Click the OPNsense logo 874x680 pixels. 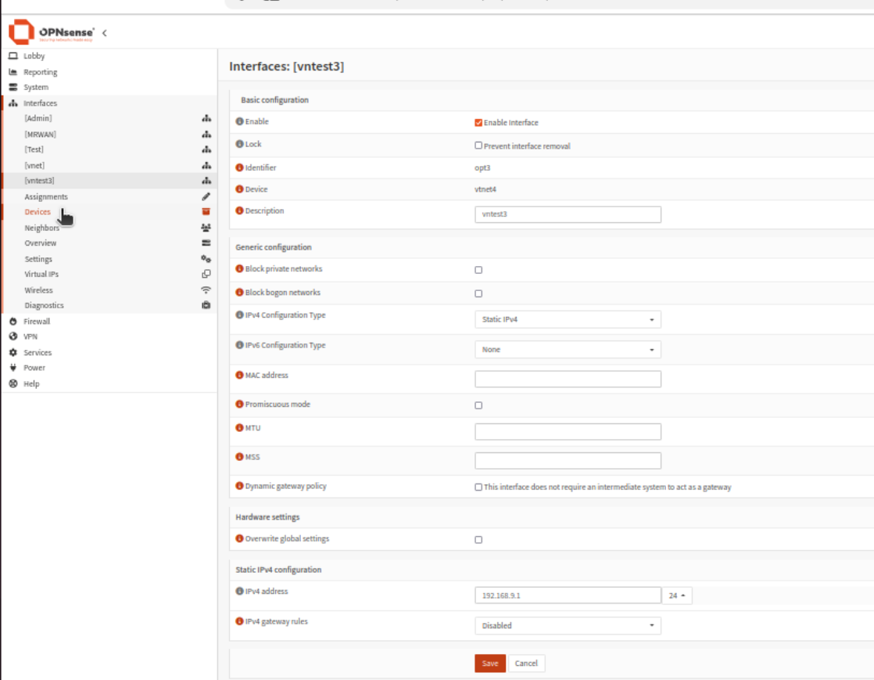tap(51, 33)
